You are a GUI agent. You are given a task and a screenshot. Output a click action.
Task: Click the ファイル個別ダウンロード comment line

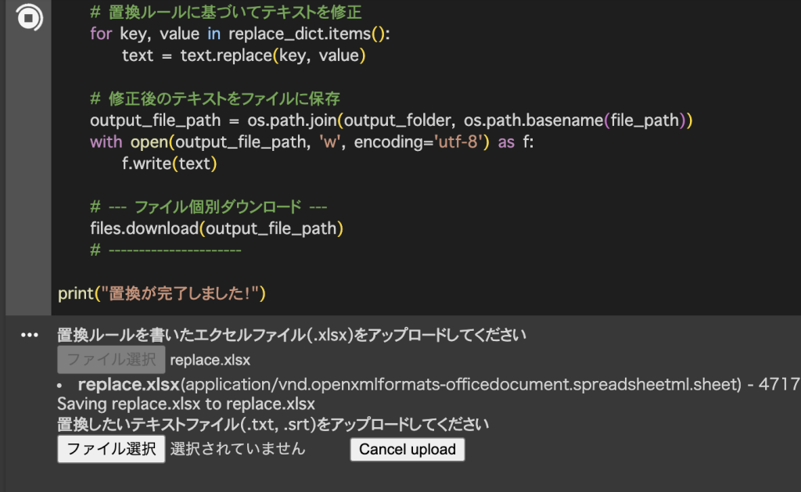(x=208, y=207)
